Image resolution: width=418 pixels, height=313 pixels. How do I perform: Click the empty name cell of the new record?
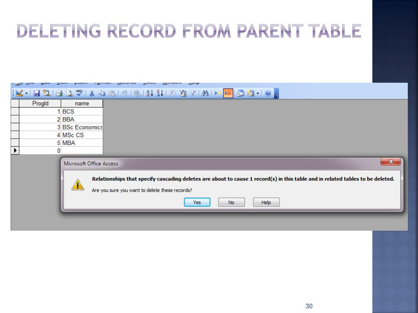pyautogui.click(x=82, y=151)
